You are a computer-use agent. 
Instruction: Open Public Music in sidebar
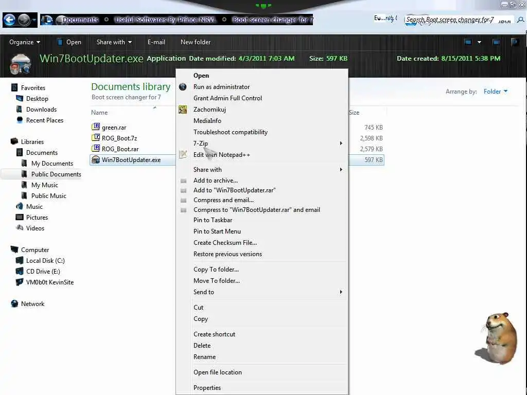point(48,195)
